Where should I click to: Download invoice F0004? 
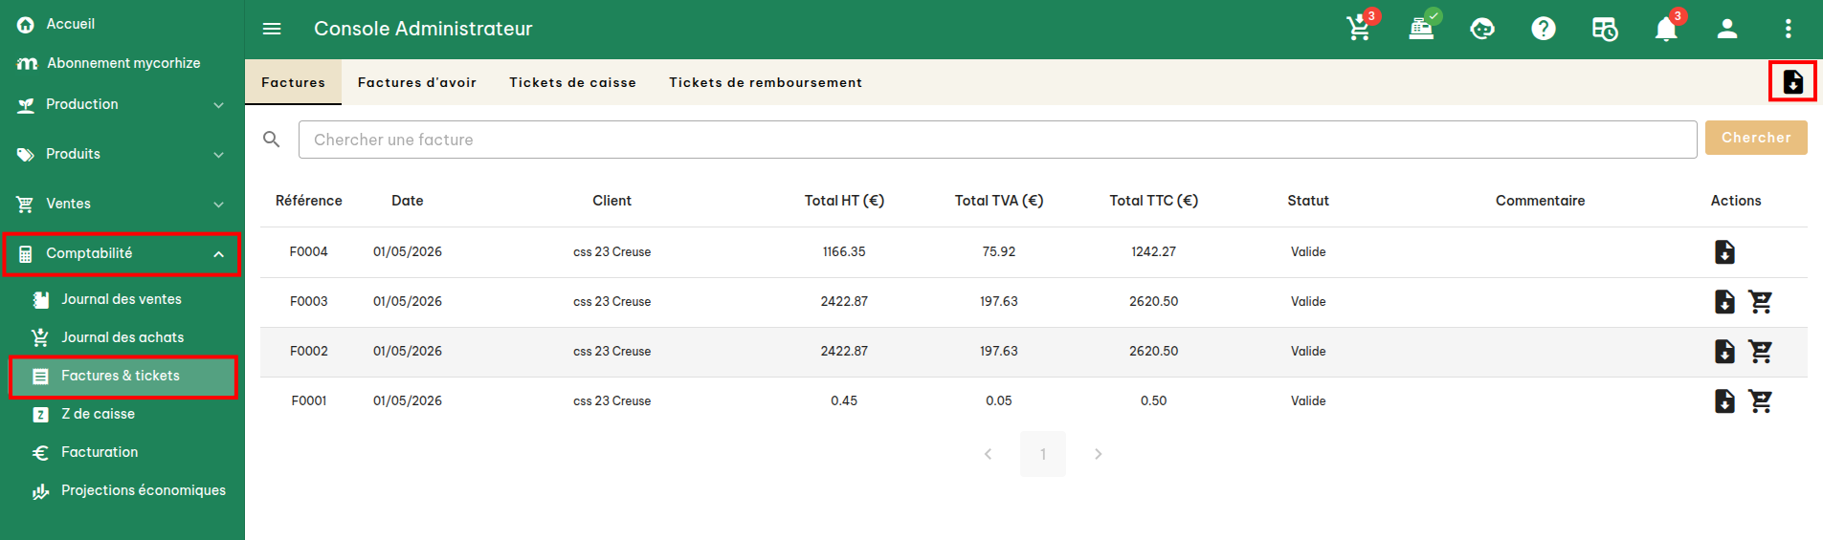pos(1724,252)
